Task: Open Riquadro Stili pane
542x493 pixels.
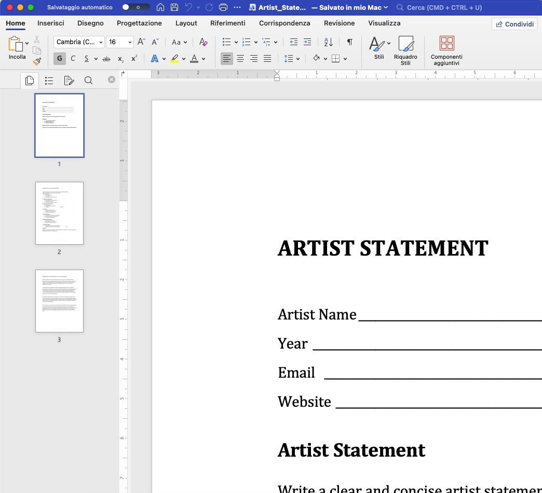Action: 405,50
